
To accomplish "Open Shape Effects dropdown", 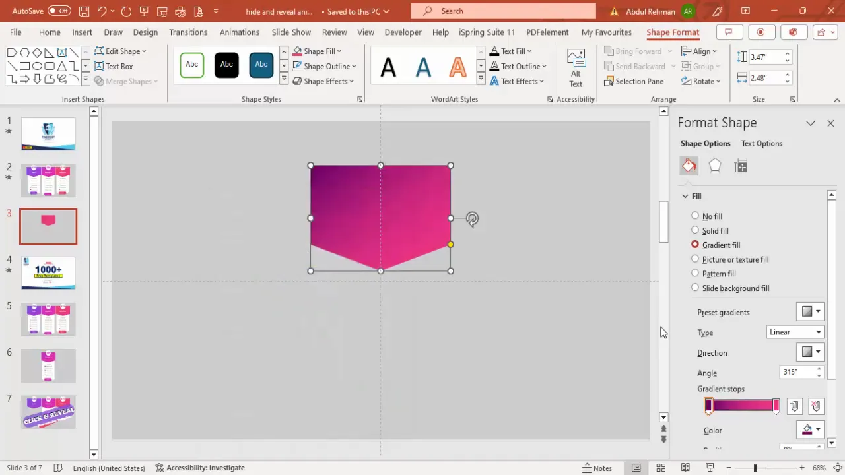I will [323, 81].
